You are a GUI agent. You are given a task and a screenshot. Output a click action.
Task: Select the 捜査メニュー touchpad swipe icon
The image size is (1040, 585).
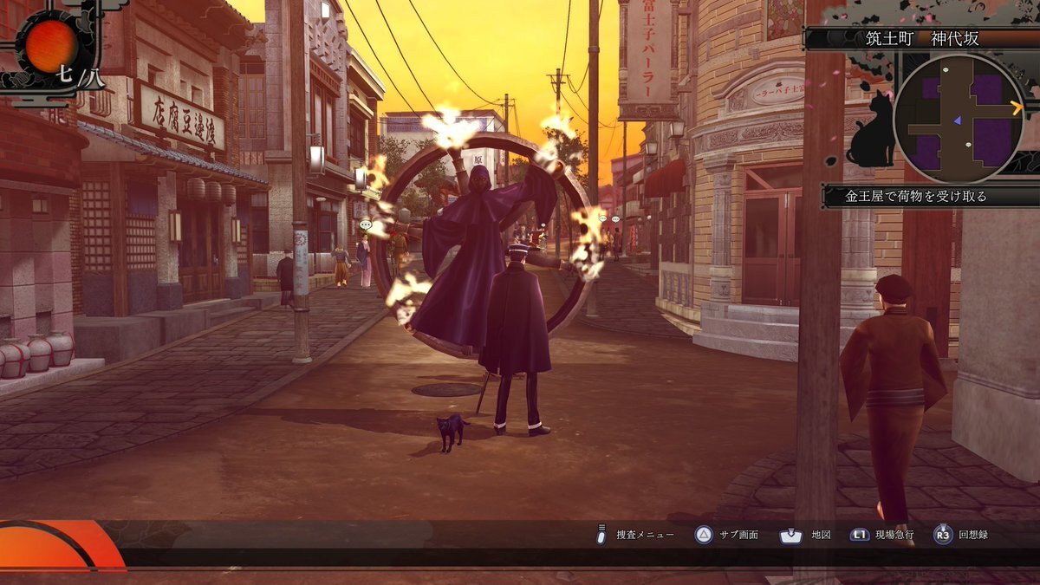pyautogui.click(x=601, y=535)
